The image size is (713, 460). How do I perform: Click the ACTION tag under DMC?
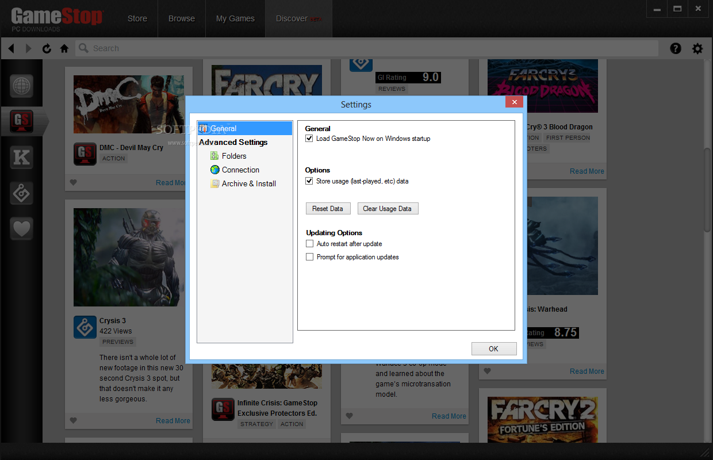(113, 159)
